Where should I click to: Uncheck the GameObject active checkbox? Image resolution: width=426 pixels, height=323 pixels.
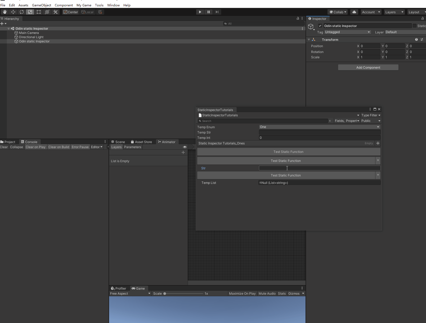[x=320, y=26]
